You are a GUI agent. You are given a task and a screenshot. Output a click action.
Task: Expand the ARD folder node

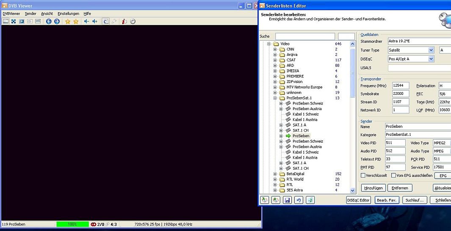pos(275,66)
